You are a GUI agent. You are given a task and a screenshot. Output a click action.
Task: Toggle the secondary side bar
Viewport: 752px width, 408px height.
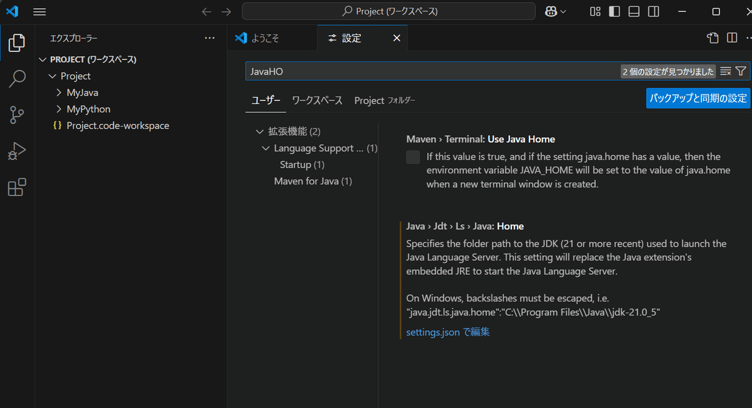pos(654,12)
